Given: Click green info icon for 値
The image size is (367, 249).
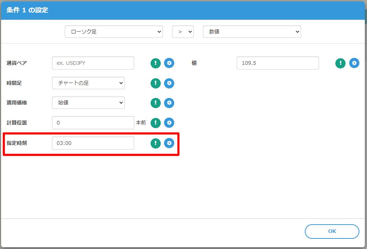Looking at the screenshot, I should (340, 63).
